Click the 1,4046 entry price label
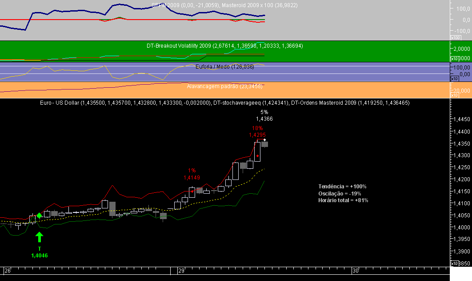This screenshot has height=281, width=472. [40, 255]
